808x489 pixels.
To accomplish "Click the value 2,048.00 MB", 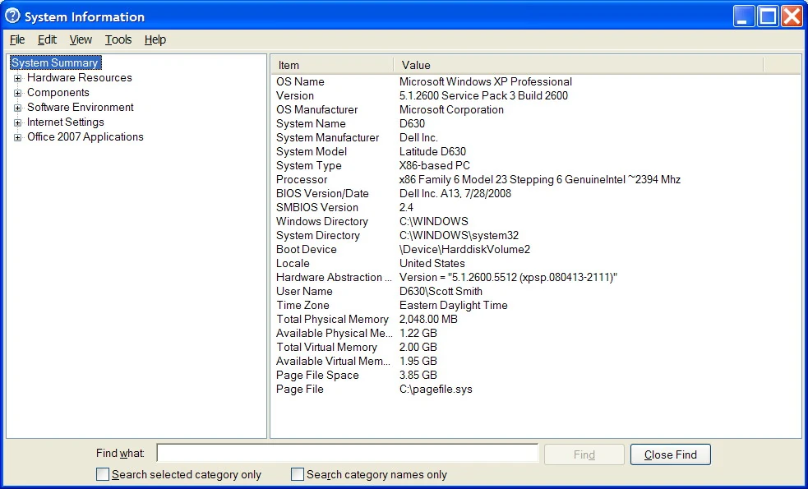I will tap(428, 319).
